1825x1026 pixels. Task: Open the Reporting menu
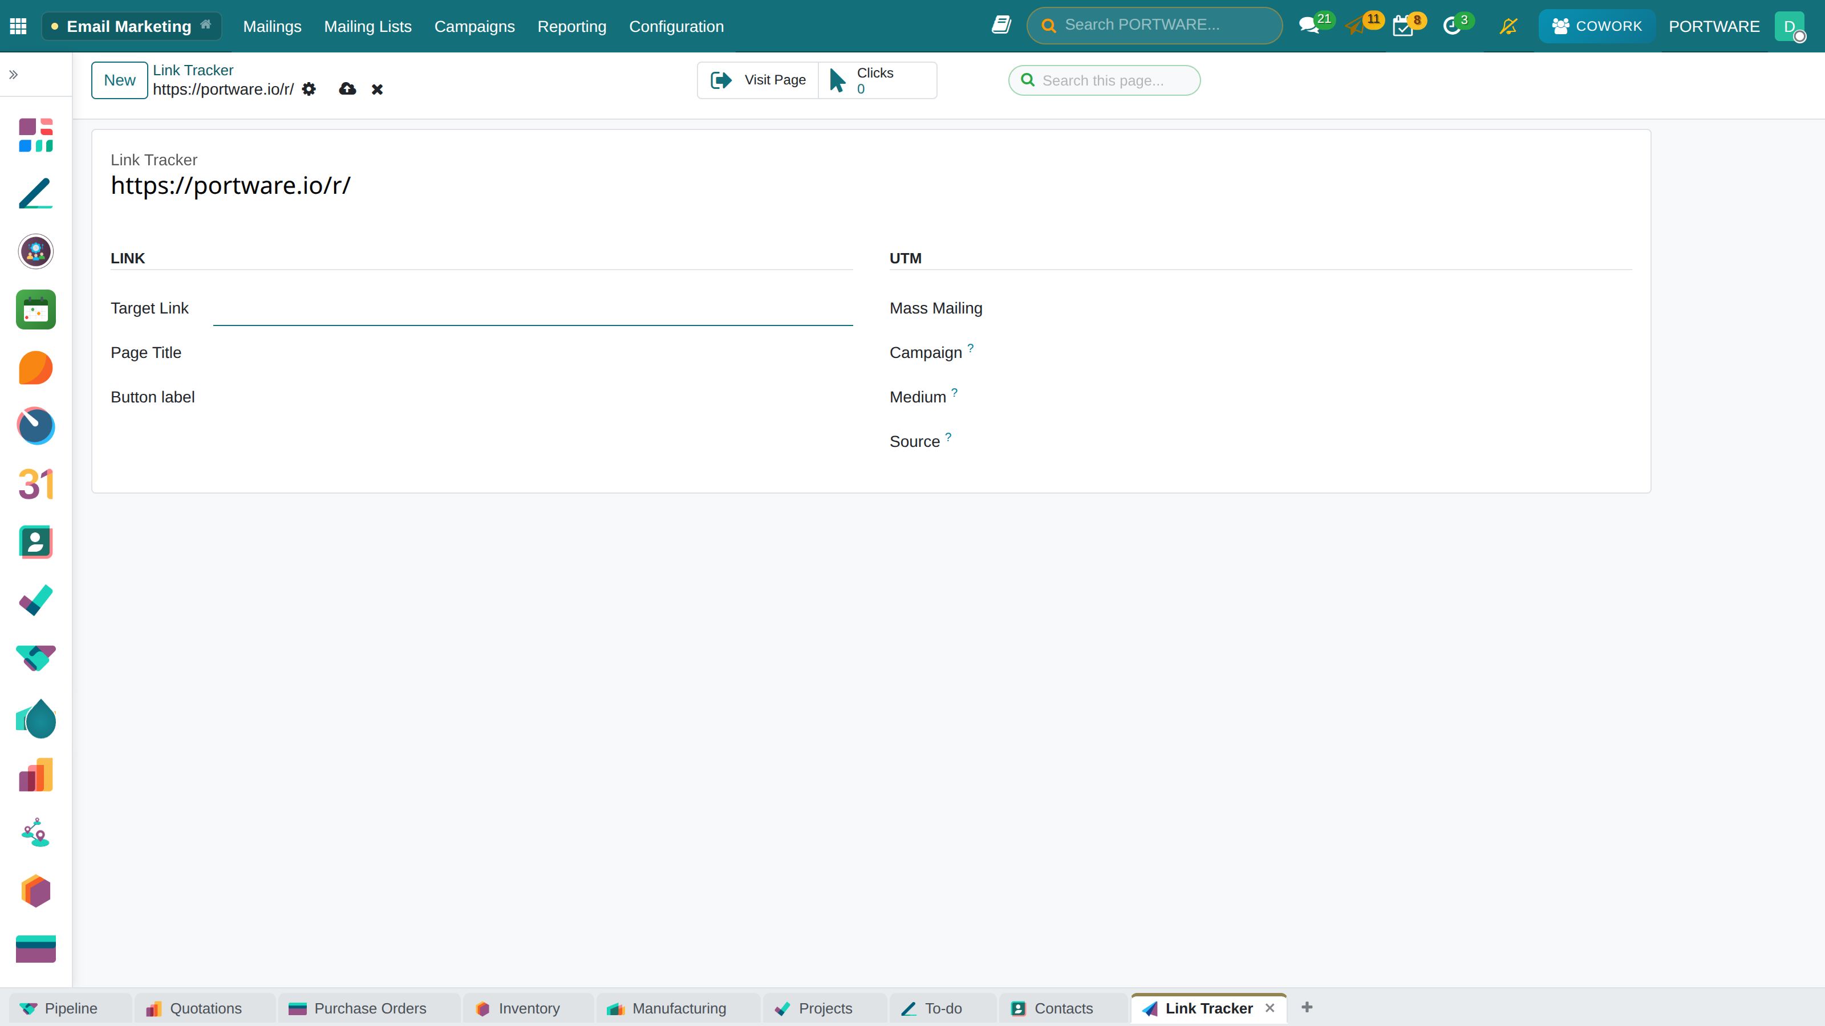click(x=571, y=26)
